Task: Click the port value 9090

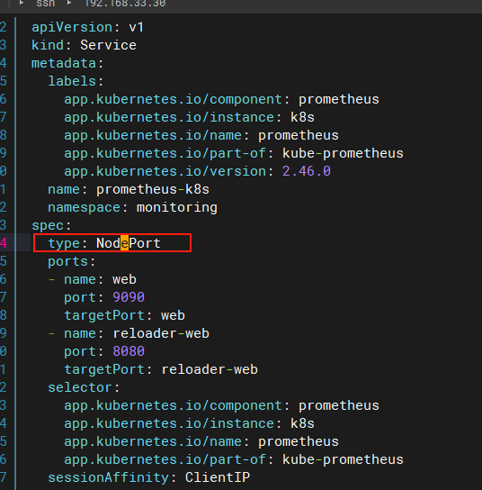Action: point(129,297)
